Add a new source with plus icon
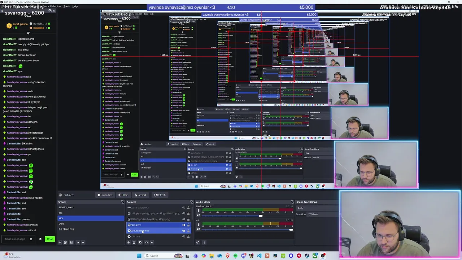462x260 pixels. (x=128, y=242)
